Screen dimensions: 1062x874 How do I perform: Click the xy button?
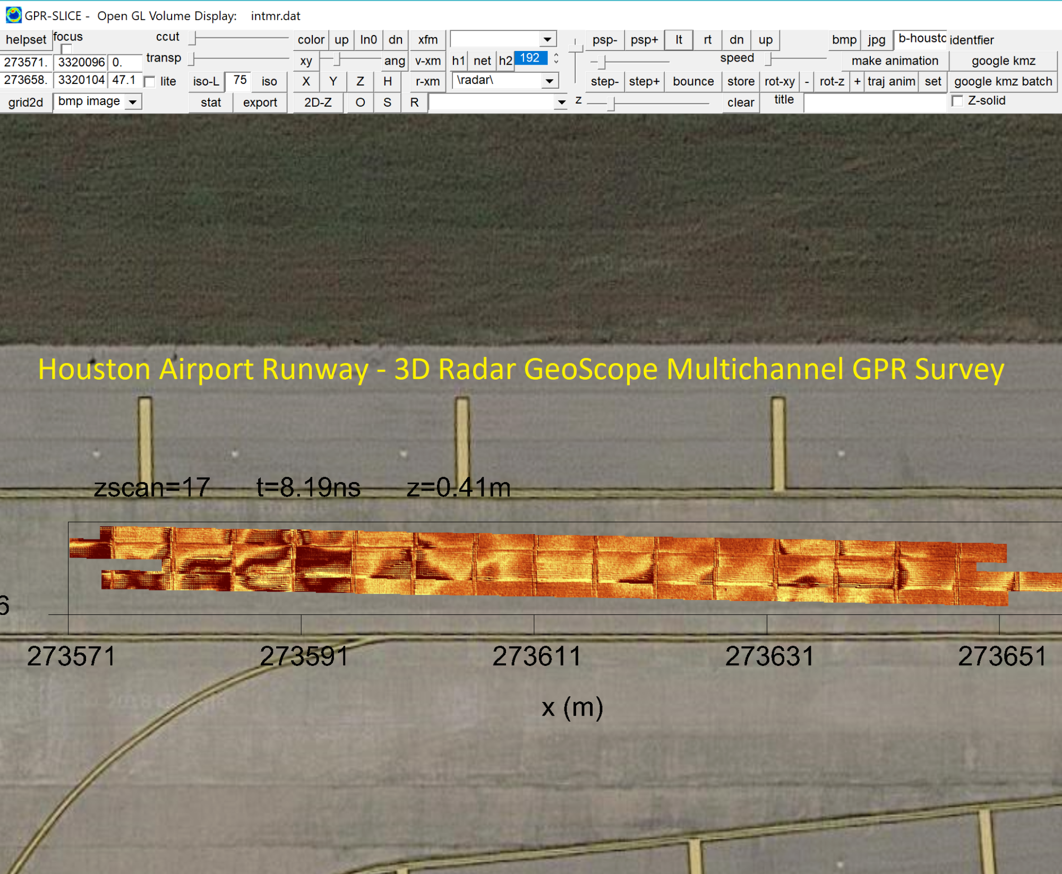(x=306, y=61)
